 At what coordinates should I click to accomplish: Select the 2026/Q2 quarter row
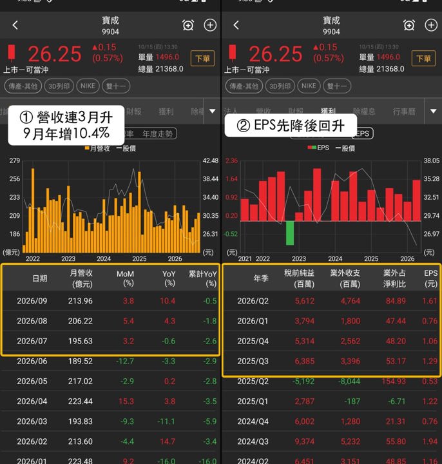(x=331, y=301)
